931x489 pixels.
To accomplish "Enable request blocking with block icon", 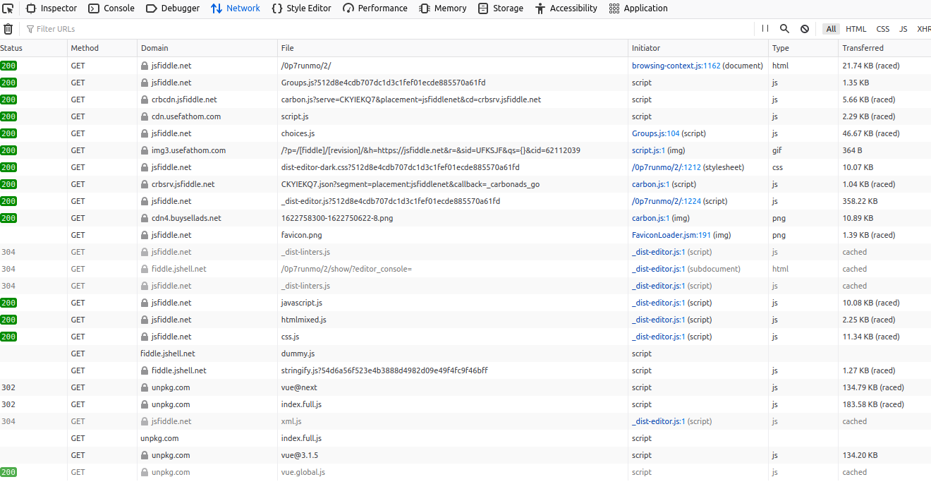I will pos(804,29).
